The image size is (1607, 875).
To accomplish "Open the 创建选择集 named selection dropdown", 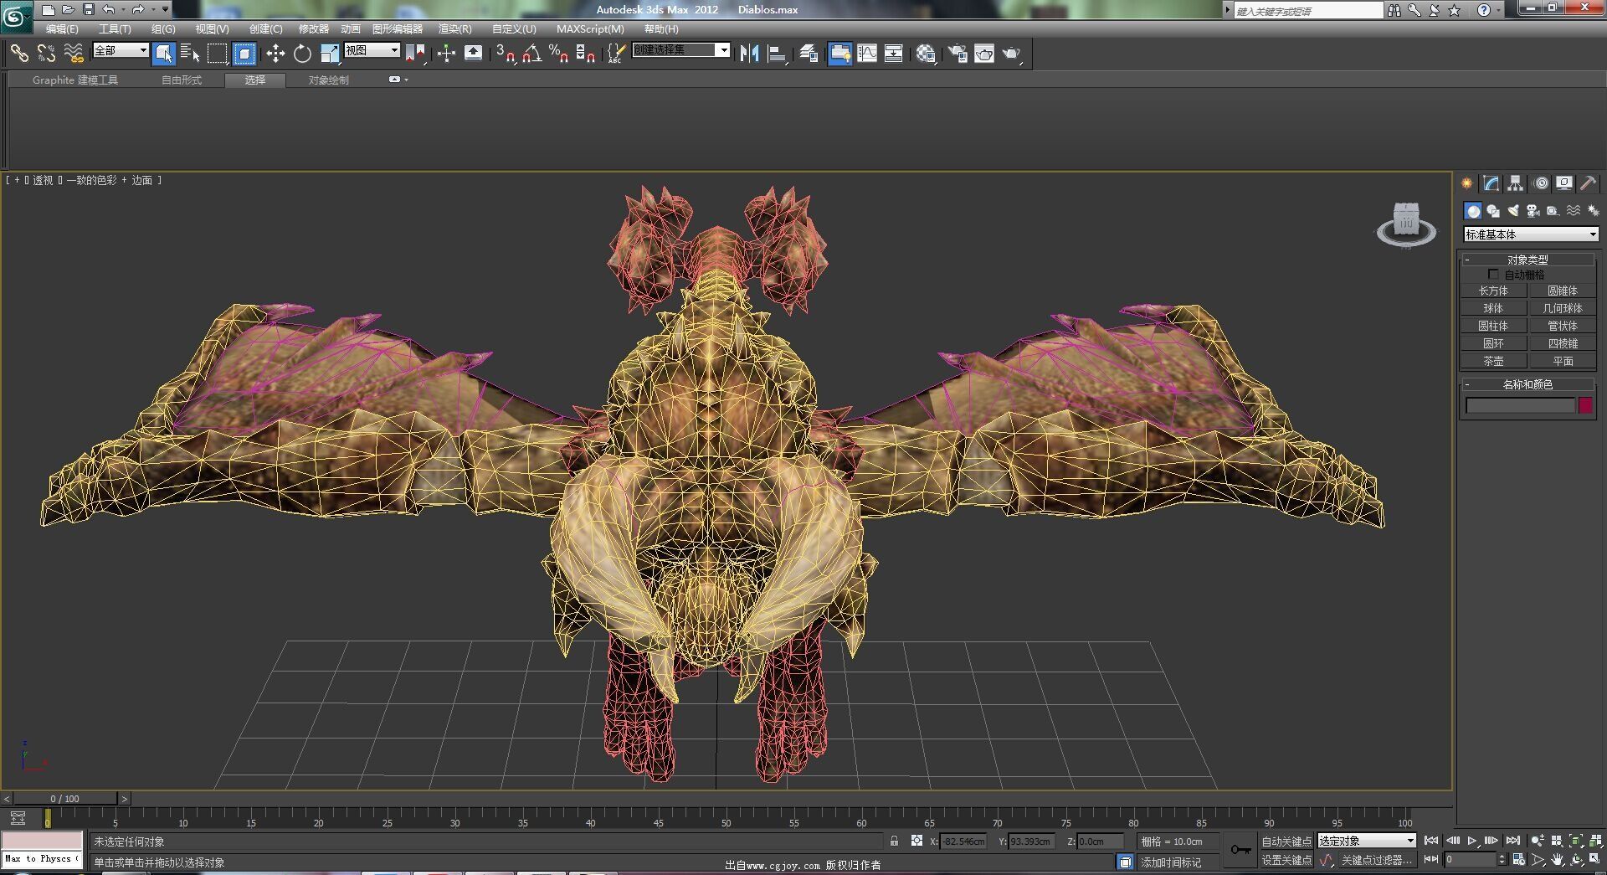I will (x=681, y=50).
